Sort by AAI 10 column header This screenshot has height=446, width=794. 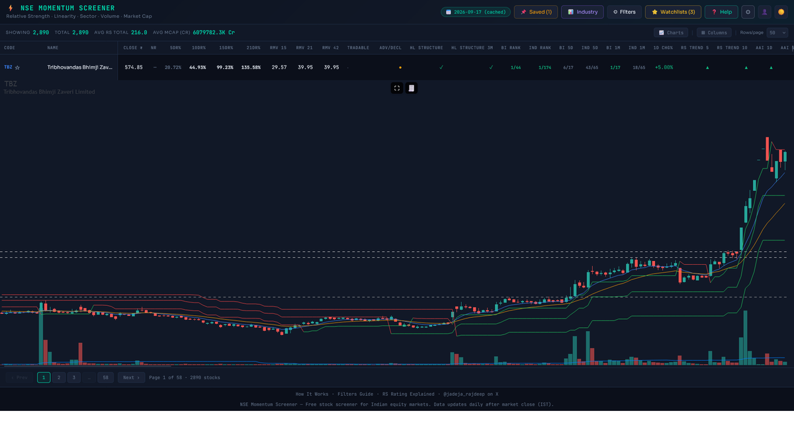pos(764,48)
